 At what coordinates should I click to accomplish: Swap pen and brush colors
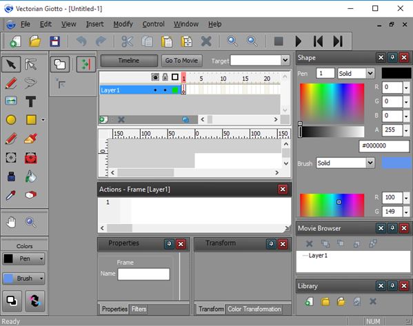pos(35,300)
